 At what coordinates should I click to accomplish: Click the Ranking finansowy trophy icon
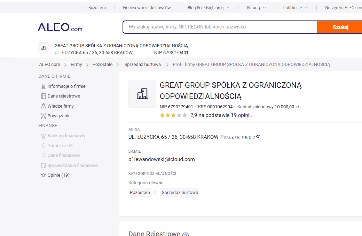(44, 136)
